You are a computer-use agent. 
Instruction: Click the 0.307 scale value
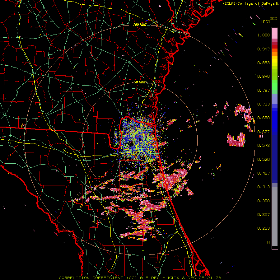(x=264, y=215)
